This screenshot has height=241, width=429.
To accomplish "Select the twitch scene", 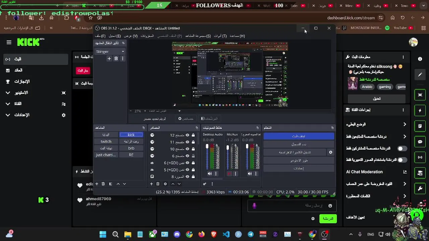I will point(106,142).
